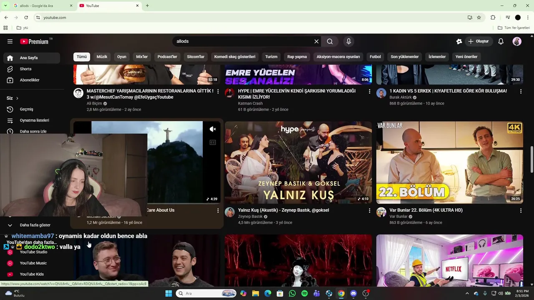Bookmark this page with the star
The width and height of the screenshot is (534, 300).
point(479,17)
